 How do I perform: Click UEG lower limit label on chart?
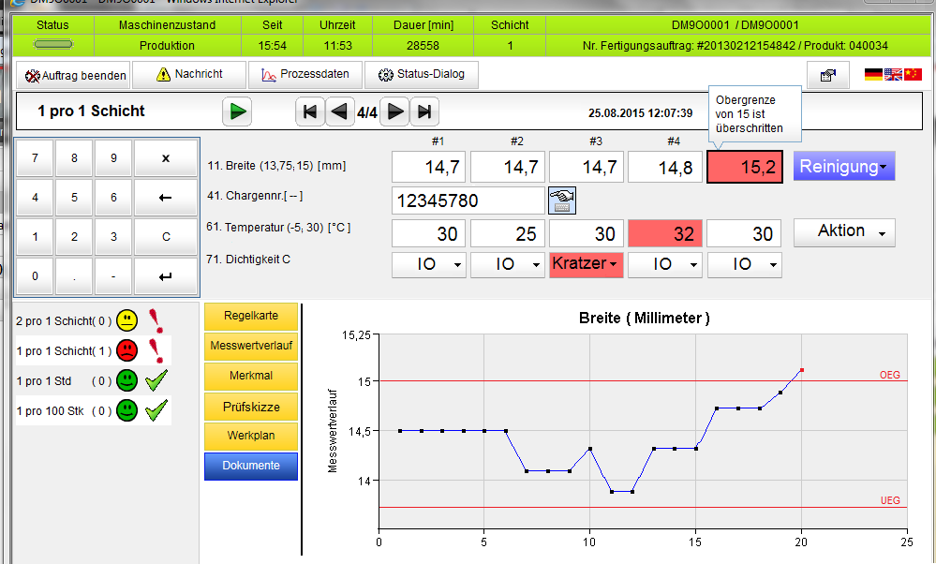pyautogui.click(x=890, y=500)
